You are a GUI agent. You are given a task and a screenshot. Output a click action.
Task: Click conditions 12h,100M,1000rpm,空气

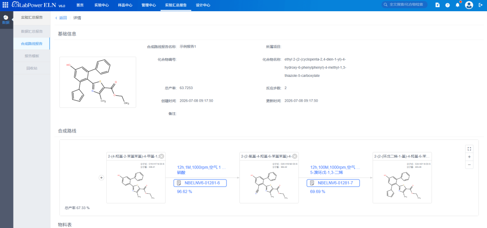[x=335, y=167]
